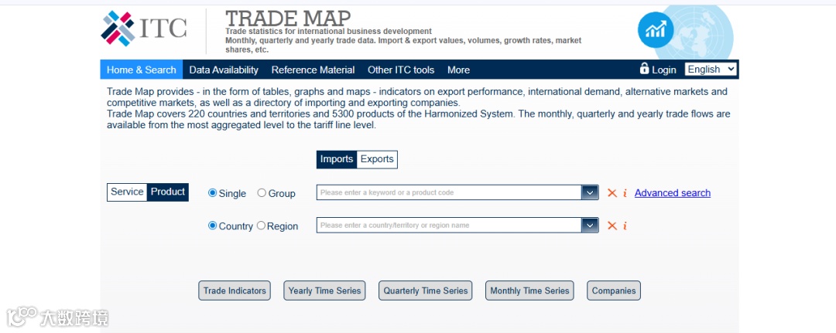Open the More menu
This screenshot has width=836, height=333.
[x=458, y=70]
